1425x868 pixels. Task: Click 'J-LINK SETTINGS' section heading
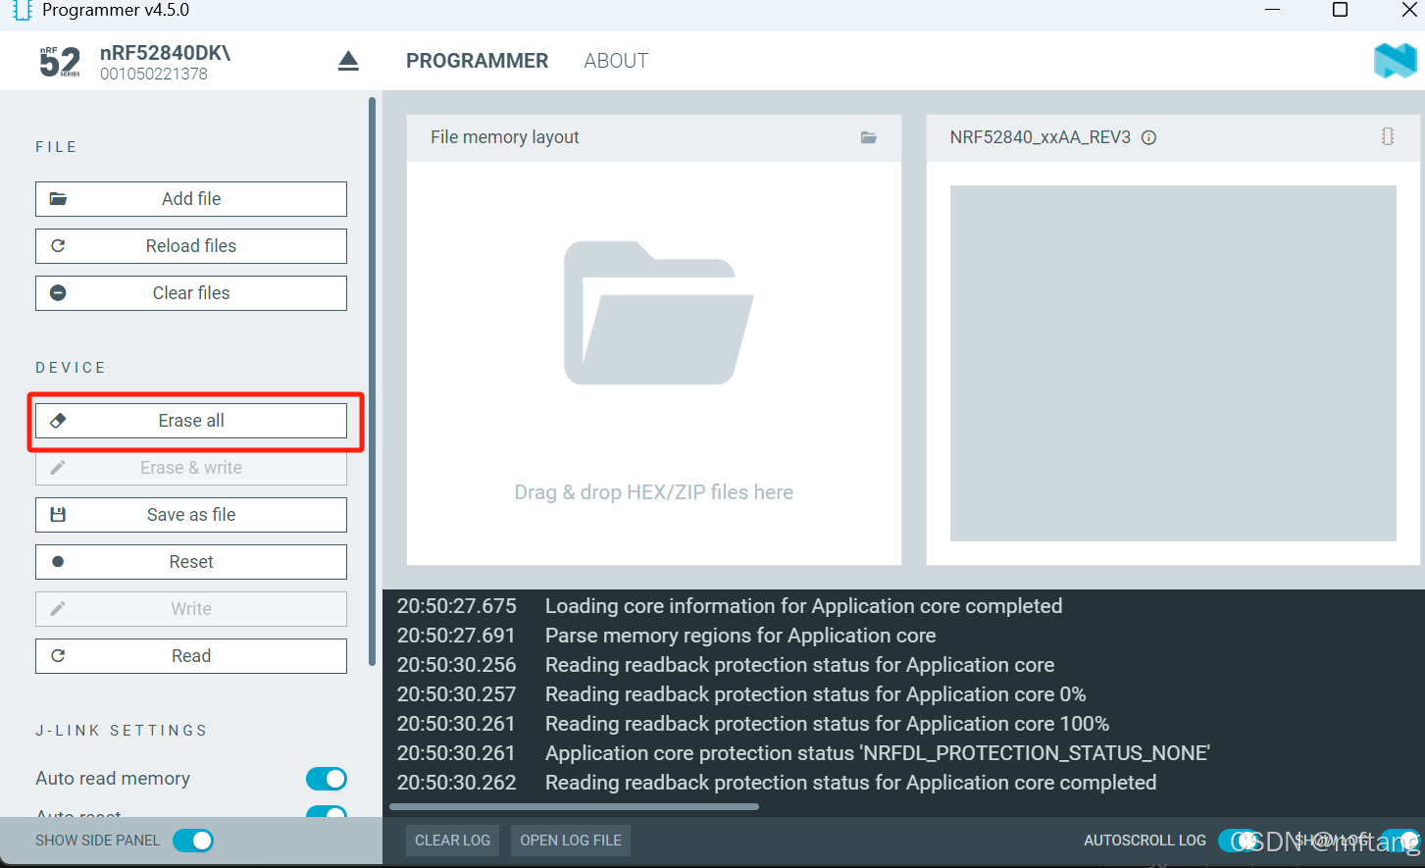(122, 731)
